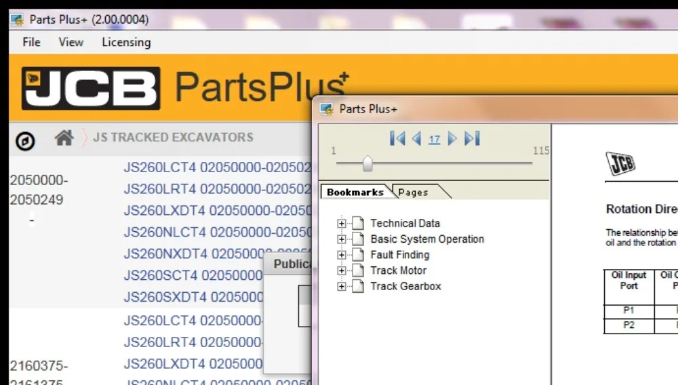Jump to first page in viewer
The height and width of the screenshot is (385, 678).
[397, 139]
